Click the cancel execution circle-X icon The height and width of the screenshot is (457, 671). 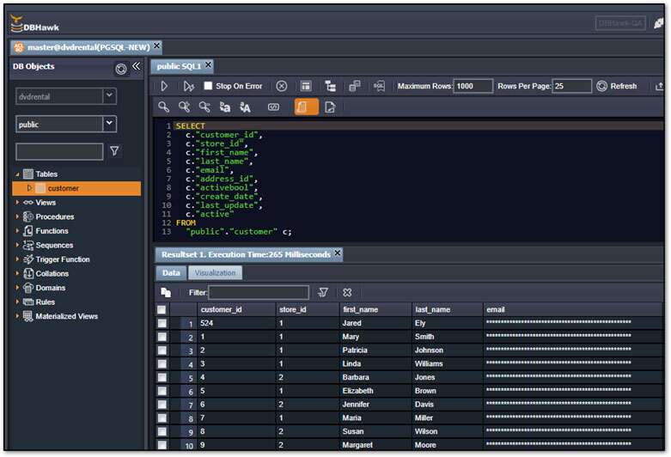coord(281,87)
